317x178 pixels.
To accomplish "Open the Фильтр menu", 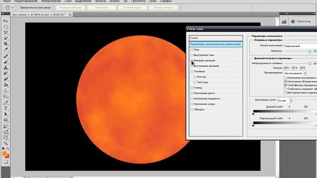I will point(101,1).
